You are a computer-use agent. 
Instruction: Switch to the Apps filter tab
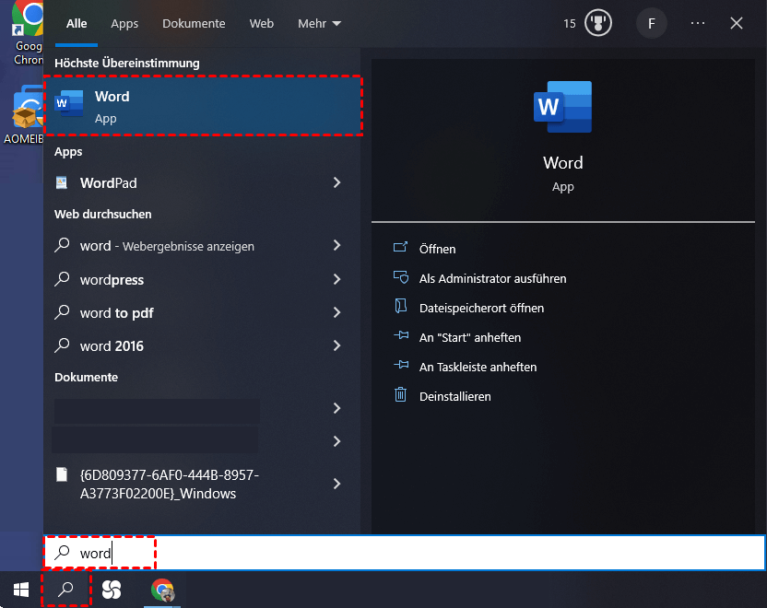(x=124, y=23)
